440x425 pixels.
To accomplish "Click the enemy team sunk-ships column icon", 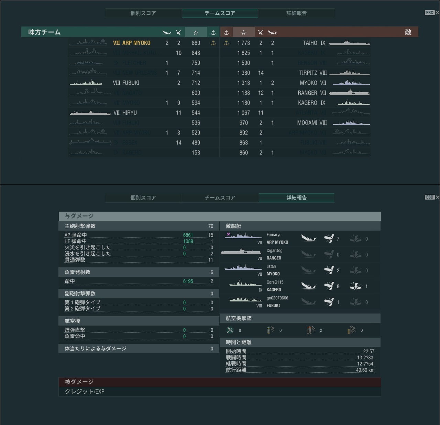I will 272,32.
